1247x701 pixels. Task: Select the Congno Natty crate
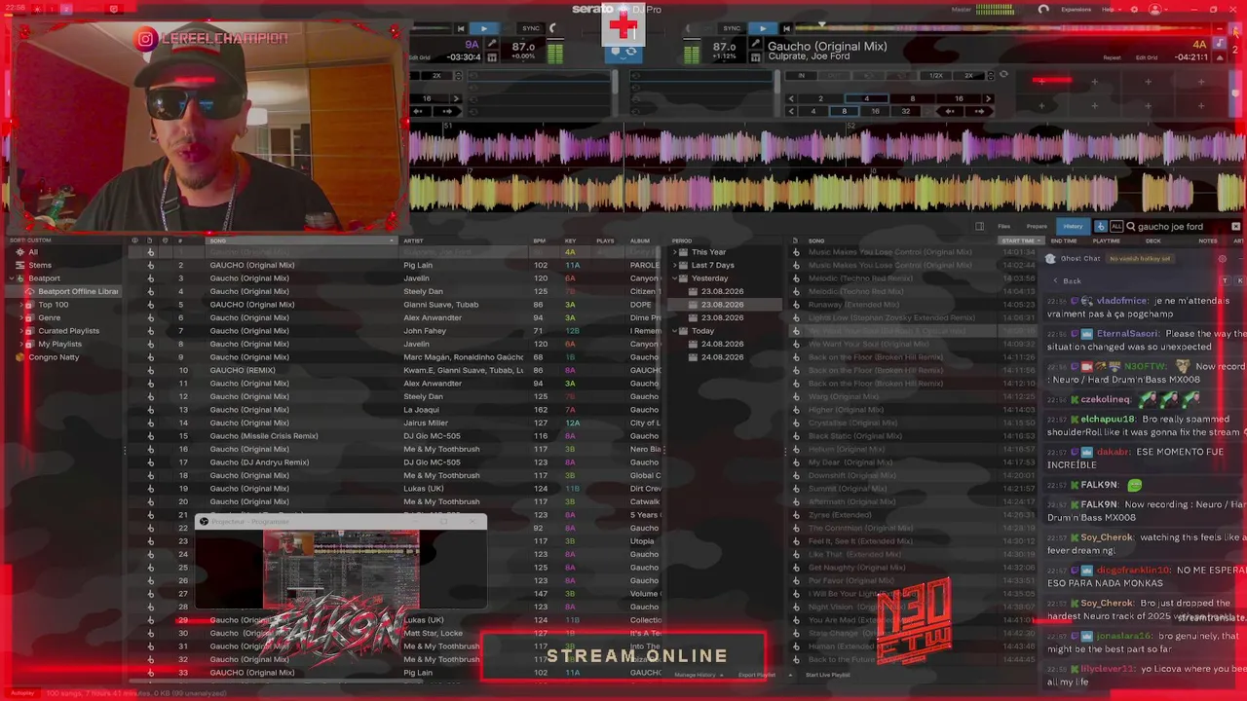[x=53, y=357]
